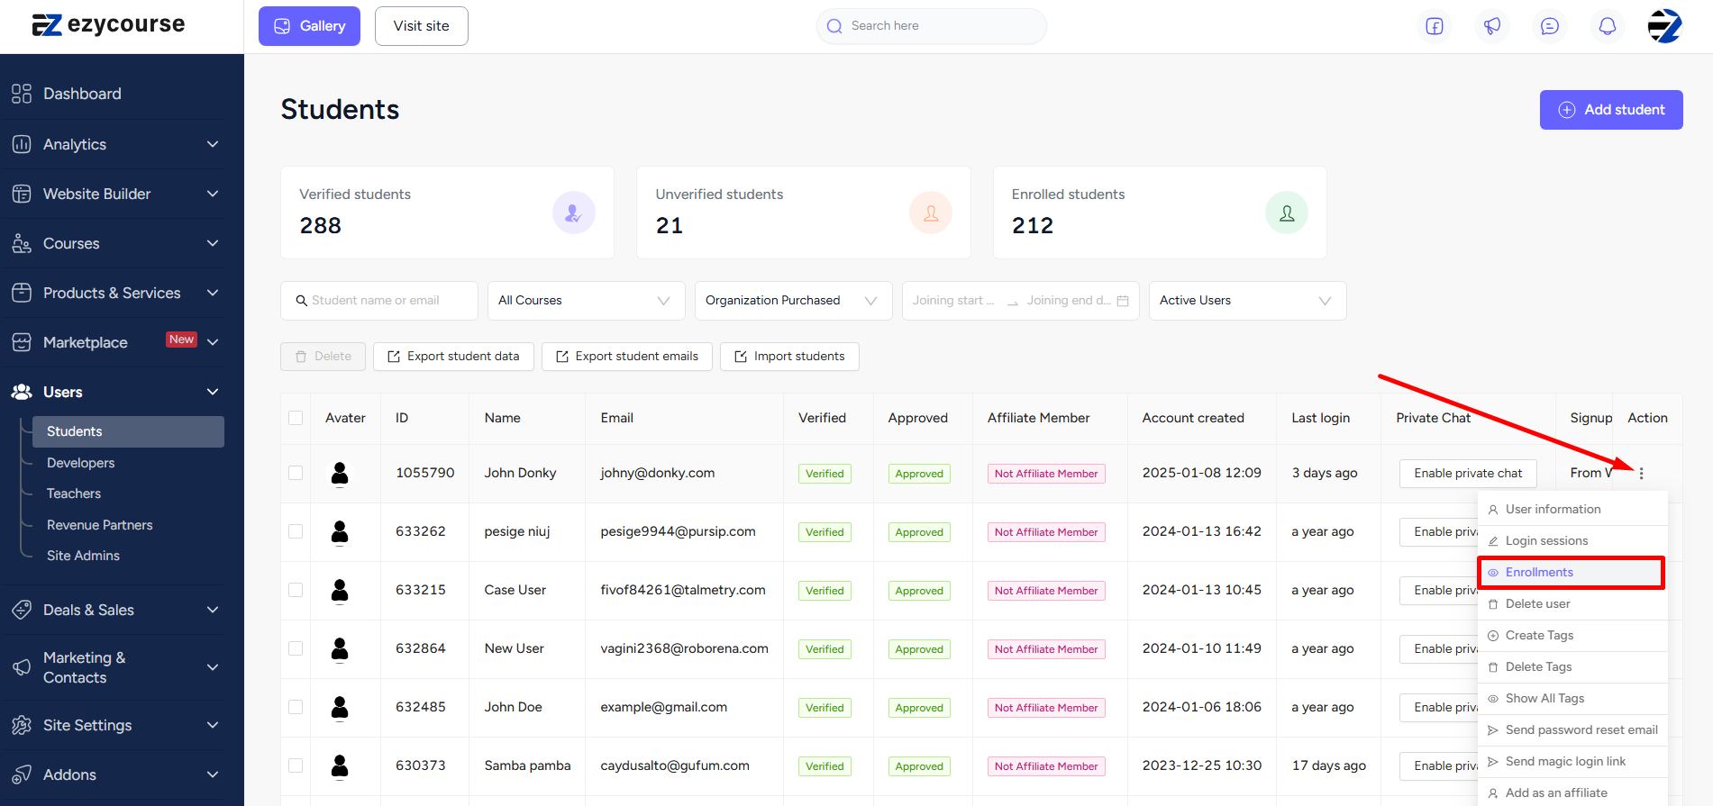1713x806 pixels.
Task: Click the Visit site button
Action: (x=421, y=26)
